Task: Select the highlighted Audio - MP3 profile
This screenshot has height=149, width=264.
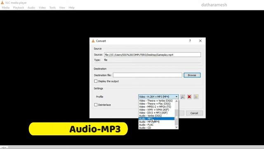Action: pyautogui.click(x=157, y=119)
